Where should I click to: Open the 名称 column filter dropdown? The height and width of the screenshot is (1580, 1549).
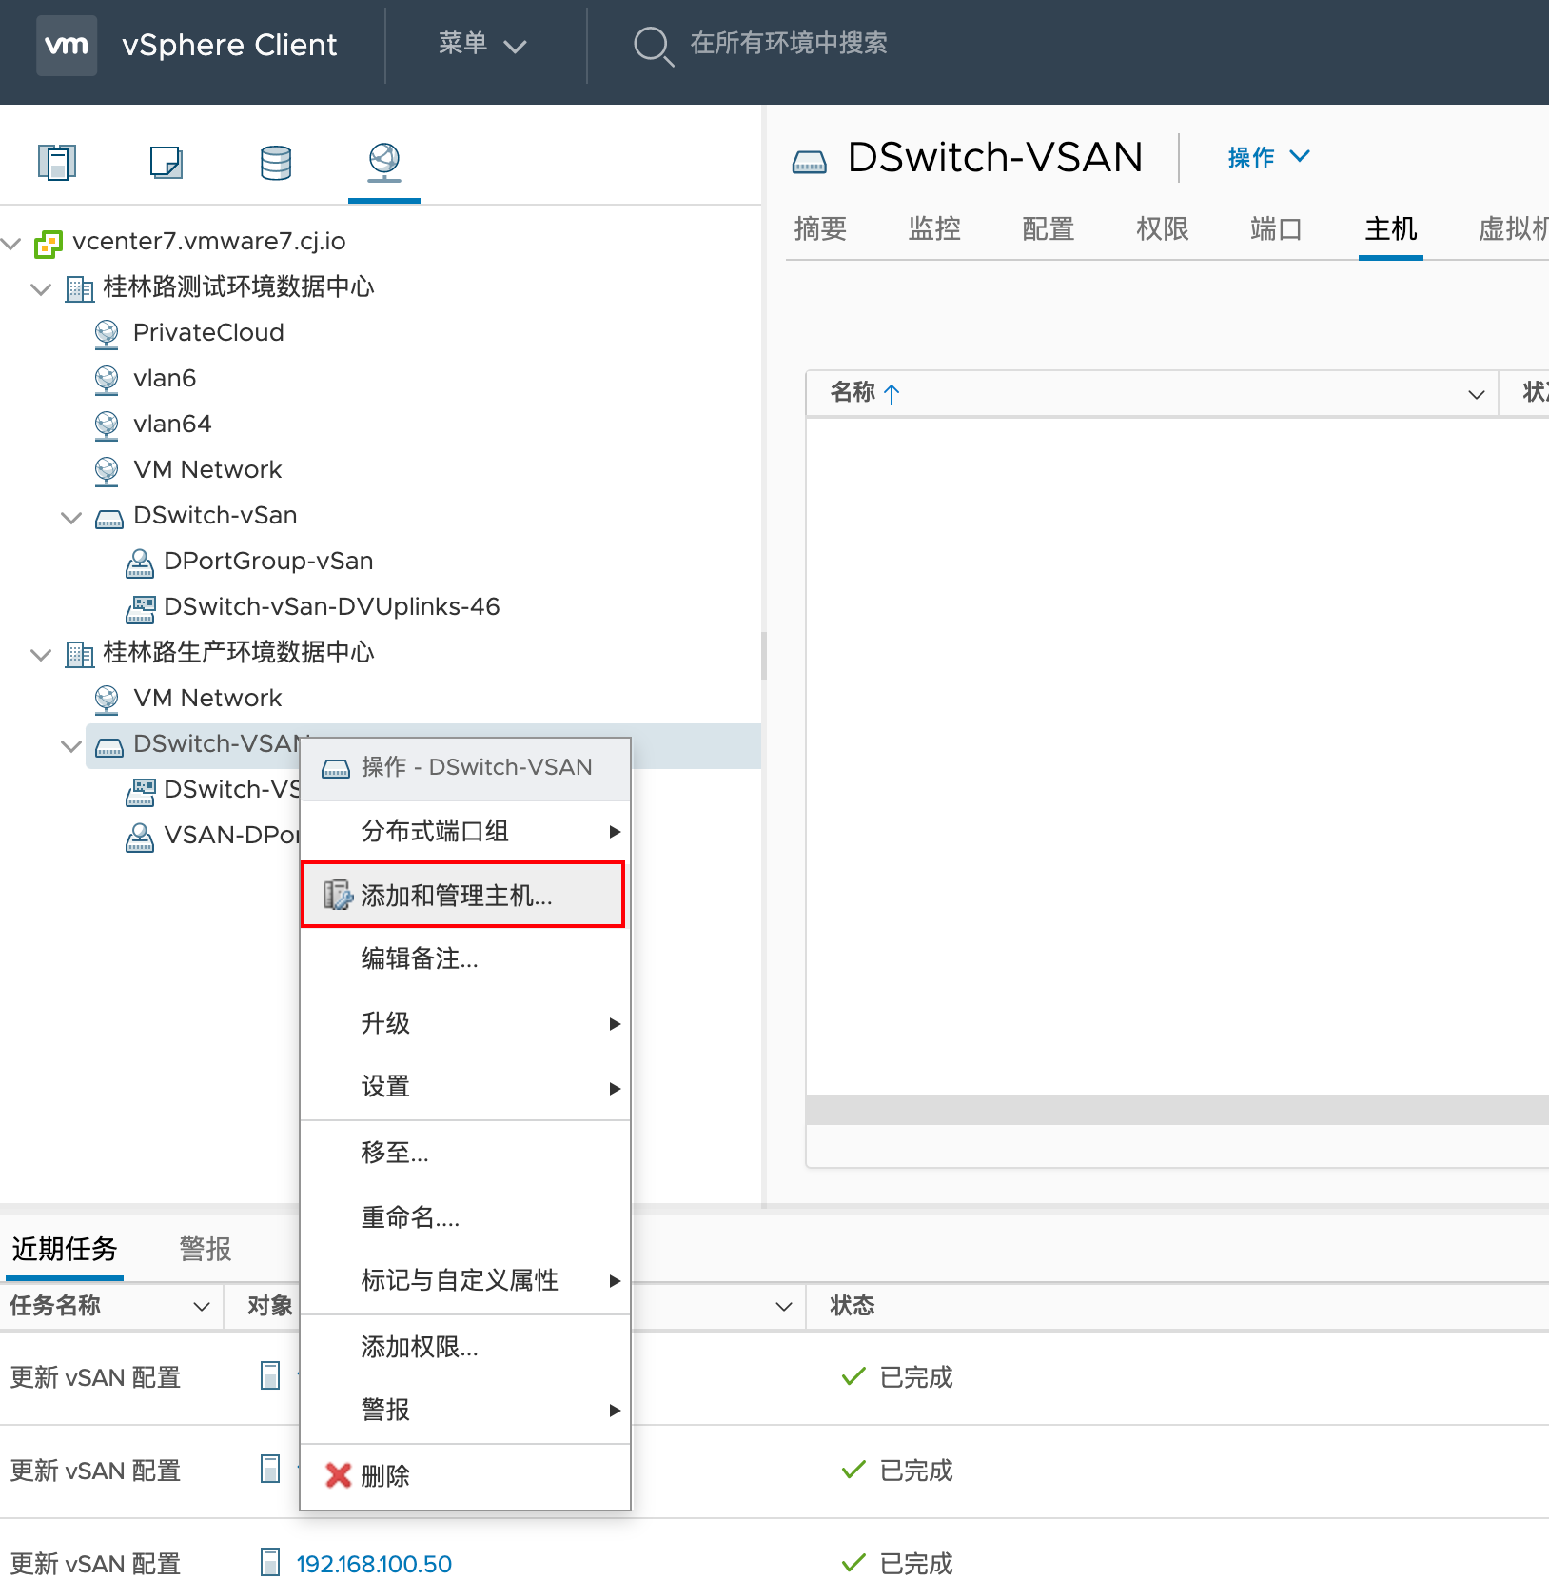[1476, 394]
